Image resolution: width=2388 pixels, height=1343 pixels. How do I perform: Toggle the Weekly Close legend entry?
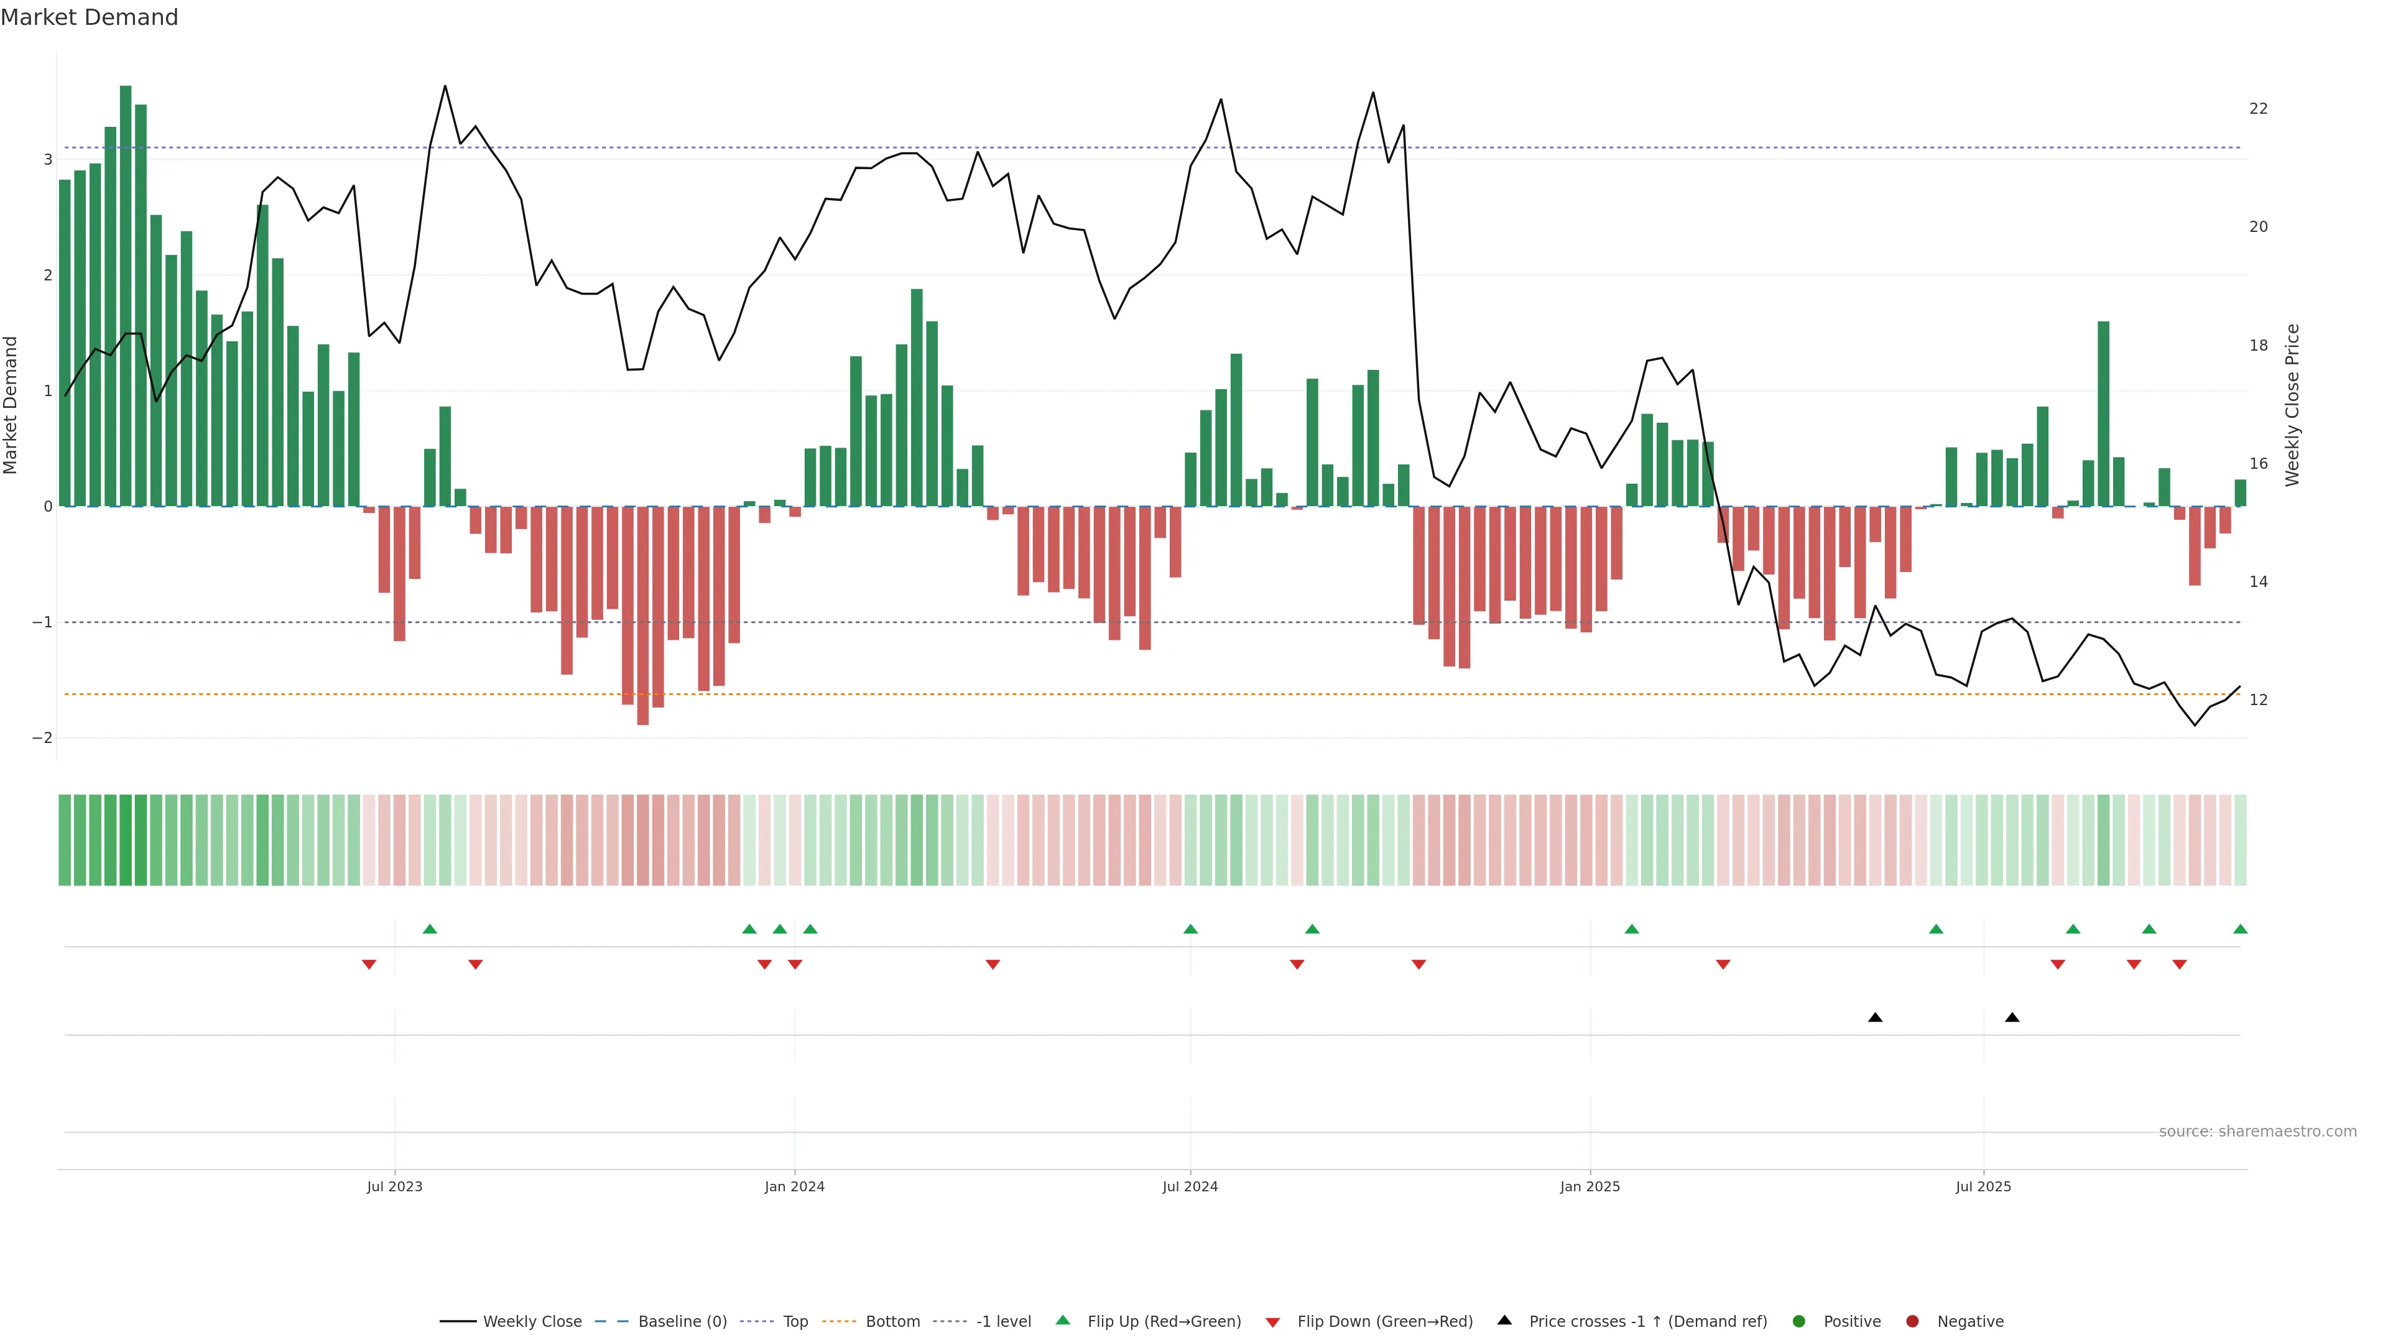(532, 1321)
